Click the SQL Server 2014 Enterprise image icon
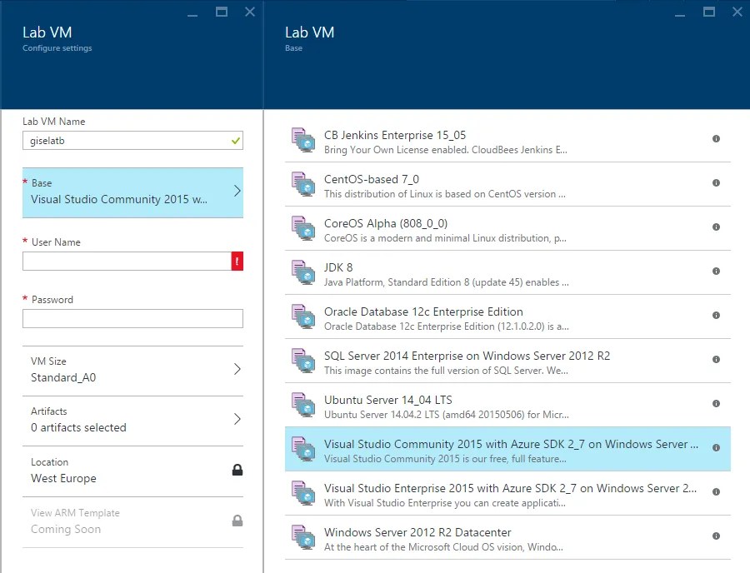The image size is (750, 573). tap(303, 361)
